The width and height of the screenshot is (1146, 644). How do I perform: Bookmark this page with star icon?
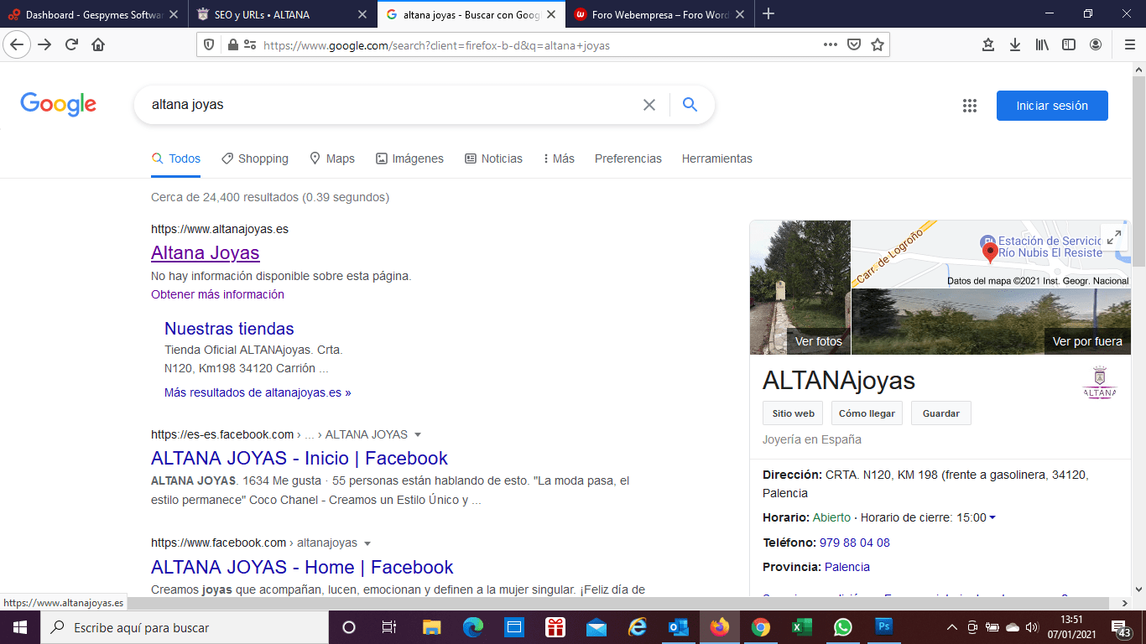878,45
